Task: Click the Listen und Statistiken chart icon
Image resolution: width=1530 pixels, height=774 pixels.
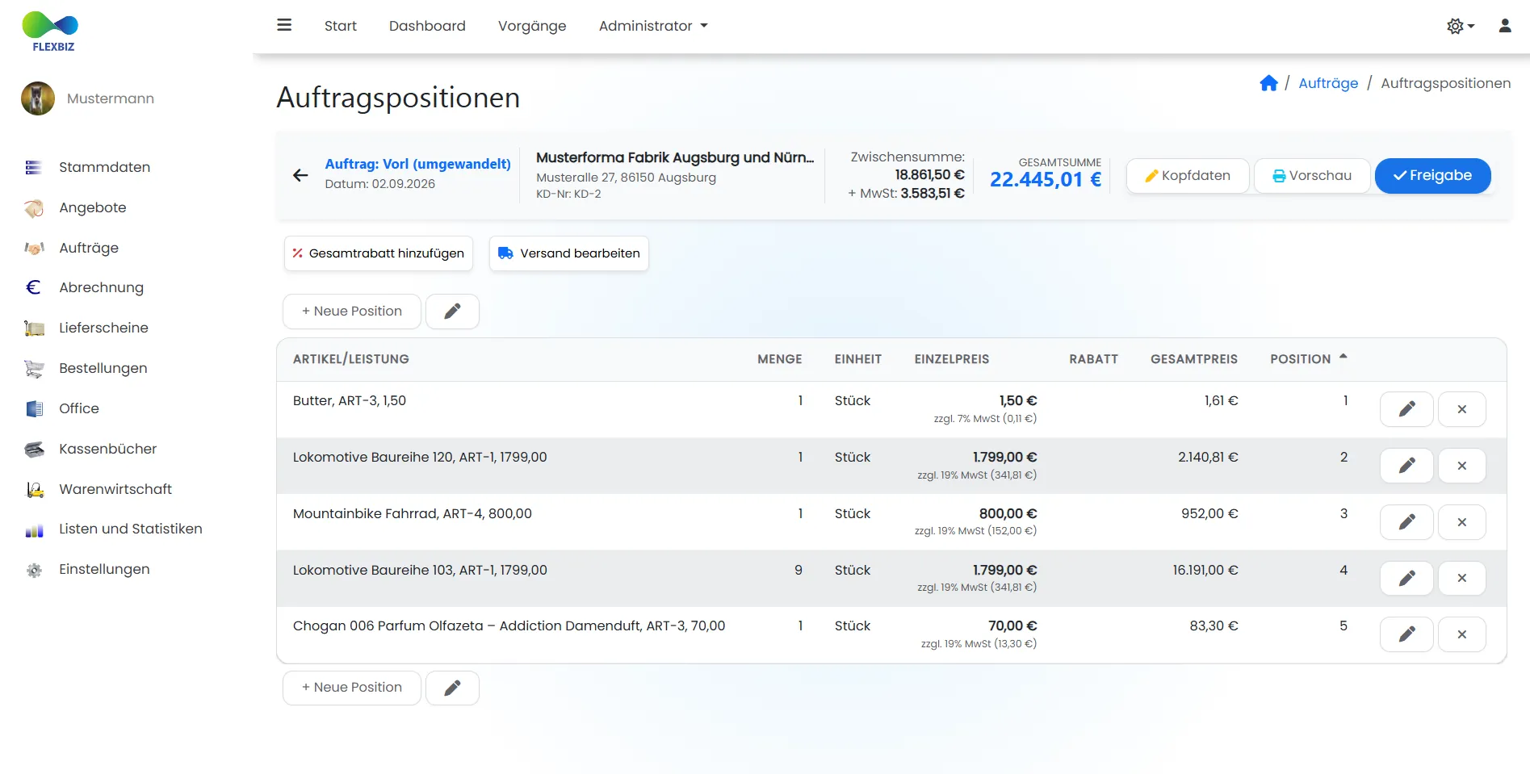Action: click(x=34, y=529)
